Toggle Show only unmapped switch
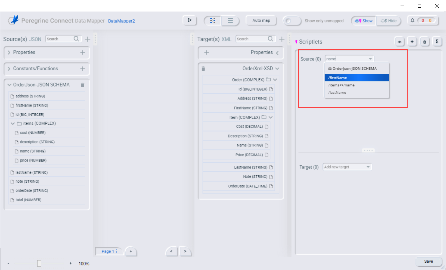446x270 pixels. [x=292, y=21]
